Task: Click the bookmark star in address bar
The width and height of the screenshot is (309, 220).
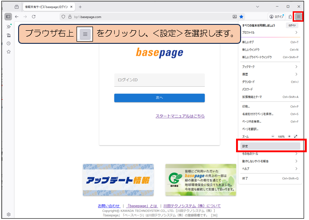Action: coord(241,17)
